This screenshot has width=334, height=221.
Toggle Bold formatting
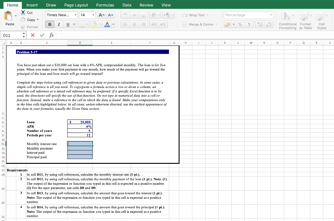(49, 24)
